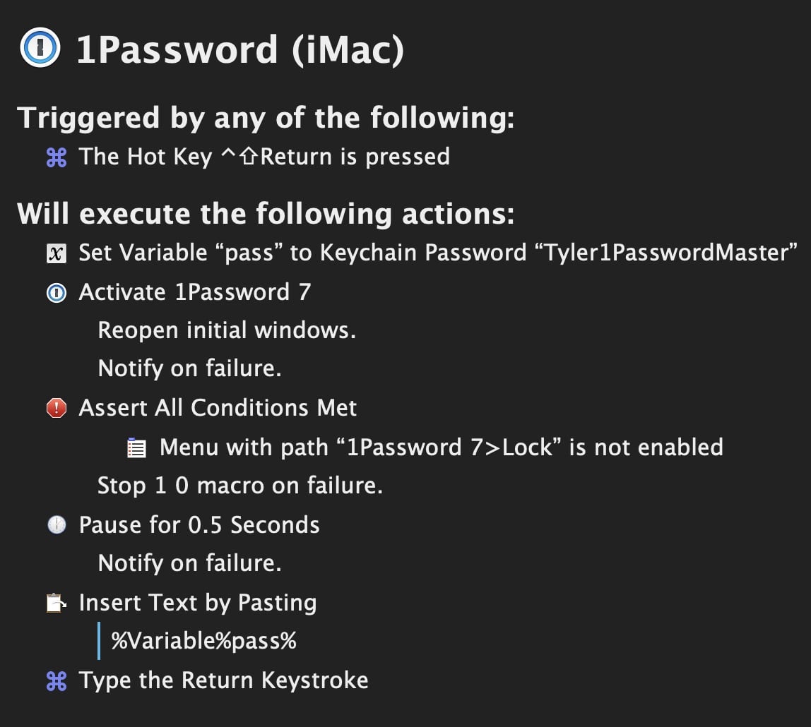Click the "Reopen initial windows." option text
This screenshot has height=727, width=811.
227,330
